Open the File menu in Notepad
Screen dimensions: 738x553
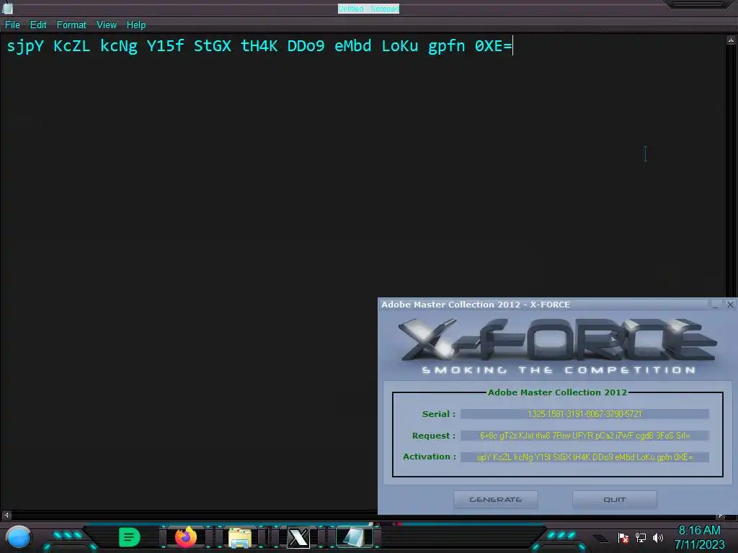(12, 25)
